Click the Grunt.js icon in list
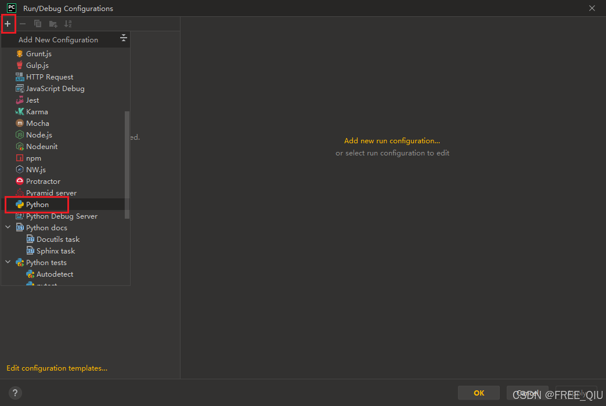606x406 pixels. pyautogui.click(x=20, y=54)
